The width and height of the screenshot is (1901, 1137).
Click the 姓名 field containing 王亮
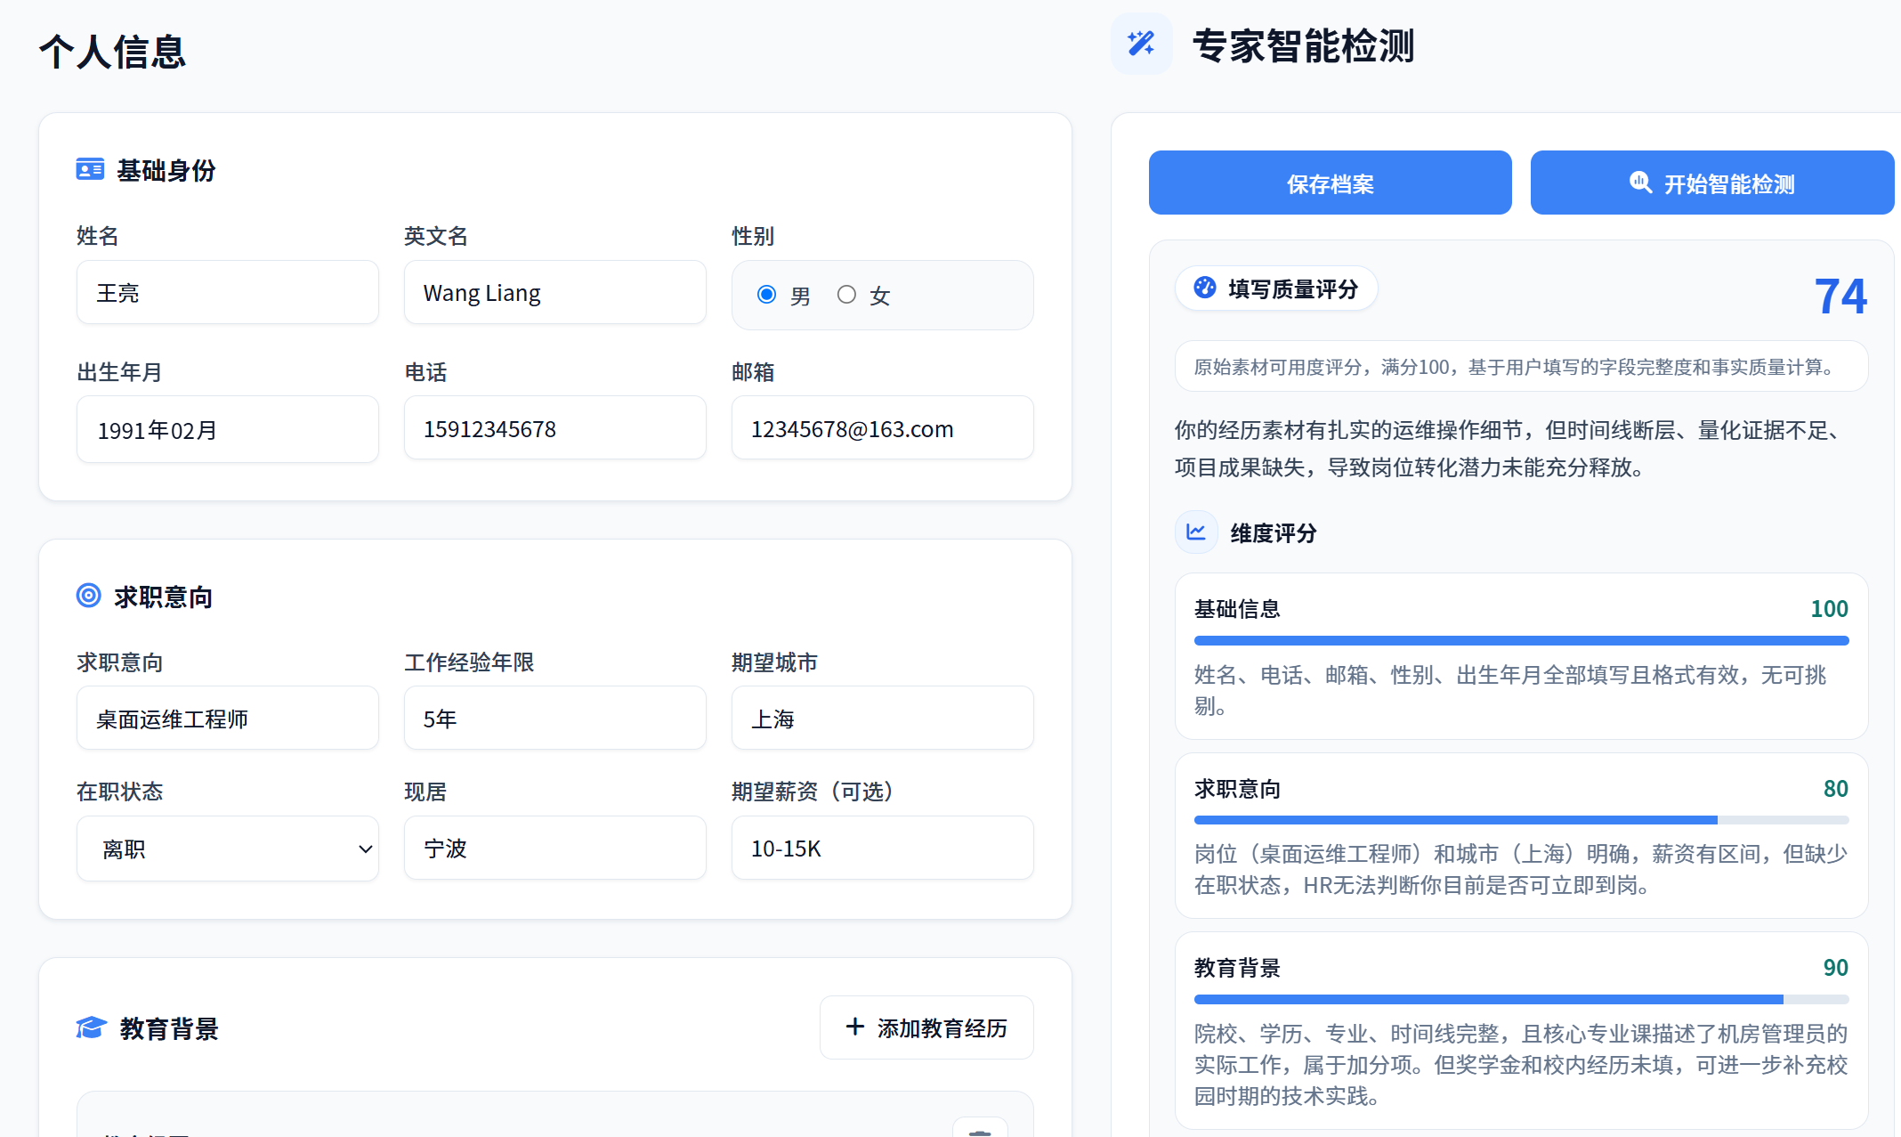click(x=228, y=292)
